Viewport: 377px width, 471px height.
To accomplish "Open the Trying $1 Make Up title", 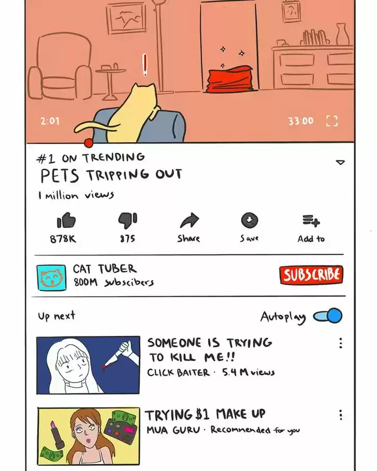I will pos(206,415).
